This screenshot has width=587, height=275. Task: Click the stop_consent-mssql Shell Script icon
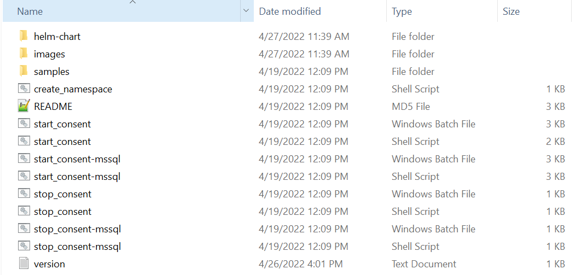click(x=24, y=246)
